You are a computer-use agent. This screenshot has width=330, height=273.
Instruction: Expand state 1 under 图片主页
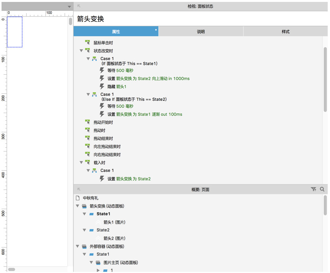click(98, 270)
